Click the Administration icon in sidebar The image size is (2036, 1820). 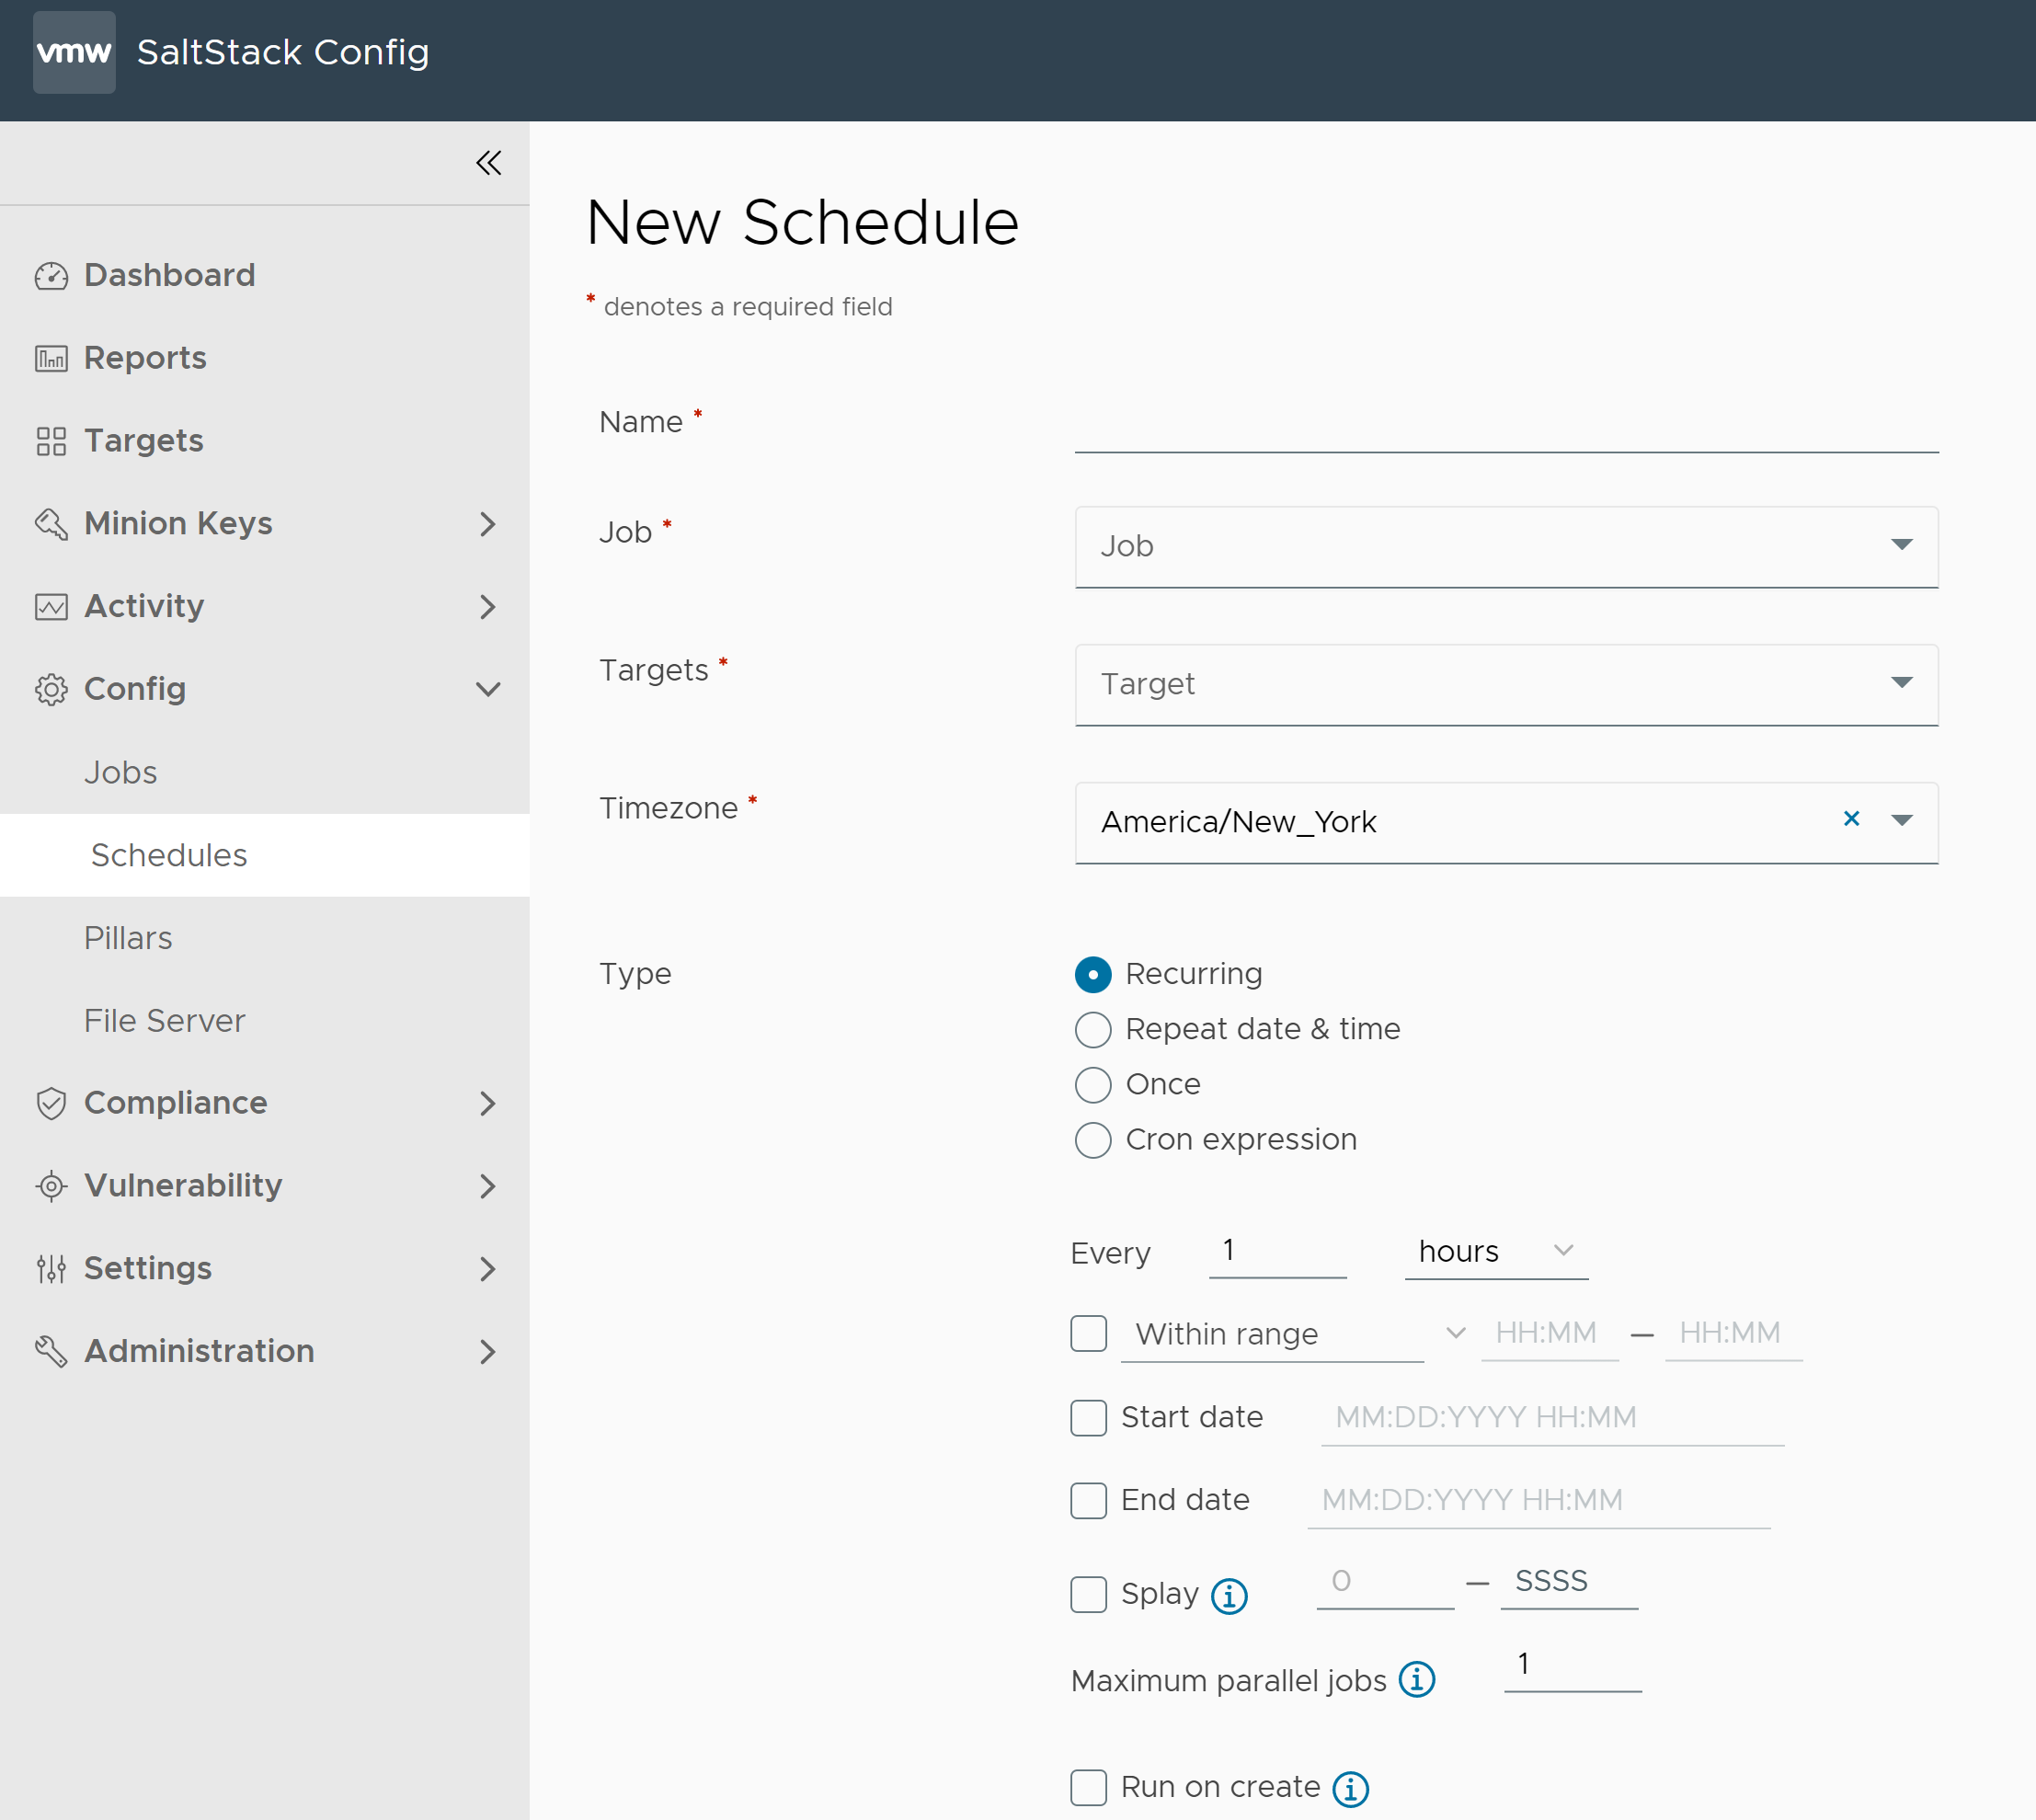[x=49, y=1351]
